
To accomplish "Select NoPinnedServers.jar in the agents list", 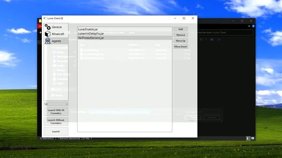I will 124,38.
